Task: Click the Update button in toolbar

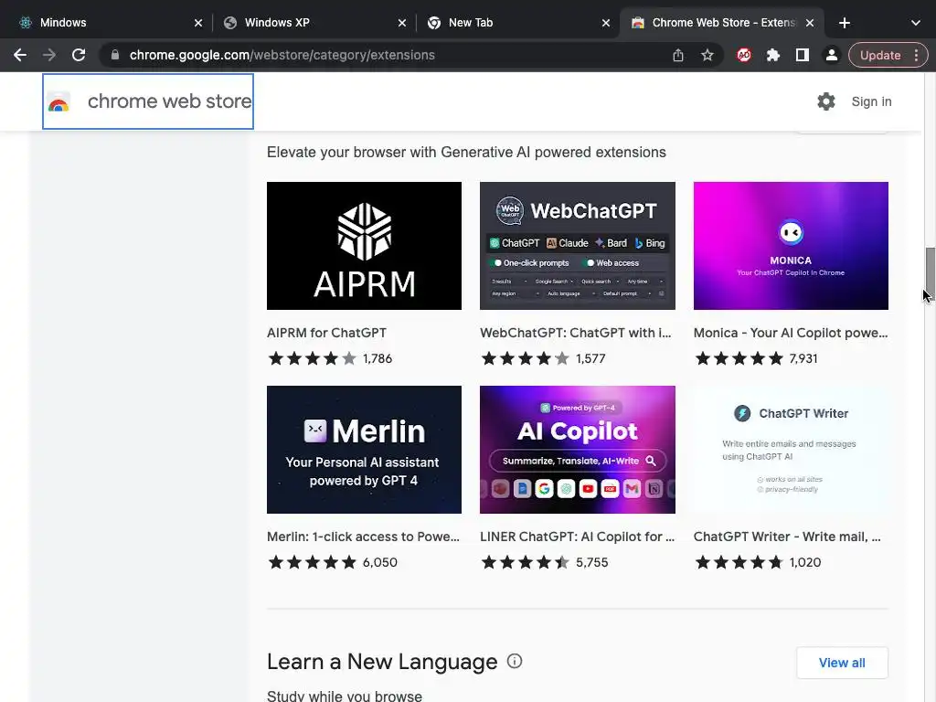Action: point(880,56)
